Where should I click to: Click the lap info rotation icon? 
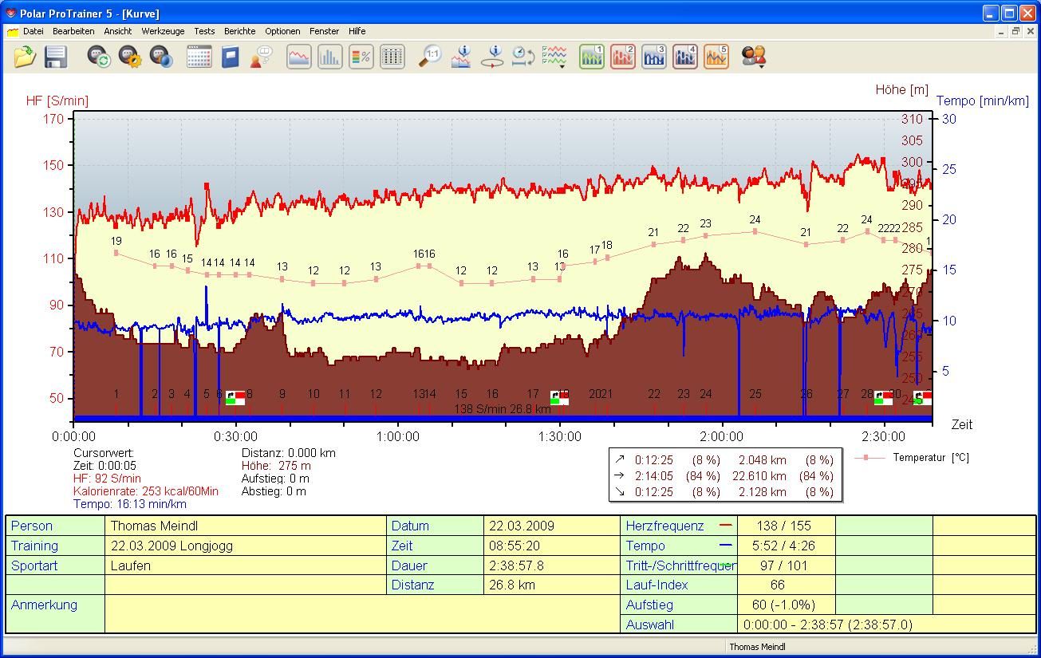pyautogui.click(x=492, y=57)
